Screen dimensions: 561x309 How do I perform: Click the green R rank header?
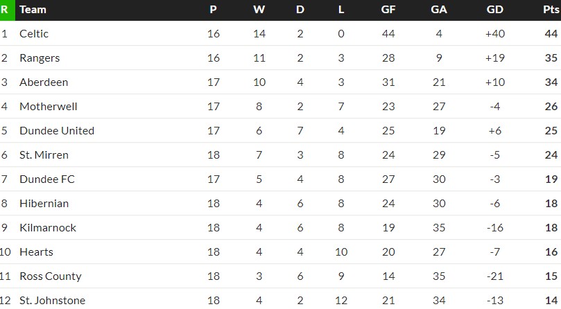5,10
